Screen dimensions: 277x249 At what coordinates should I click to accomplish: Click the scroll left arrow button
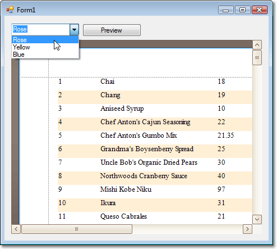(x=16, y=229)
